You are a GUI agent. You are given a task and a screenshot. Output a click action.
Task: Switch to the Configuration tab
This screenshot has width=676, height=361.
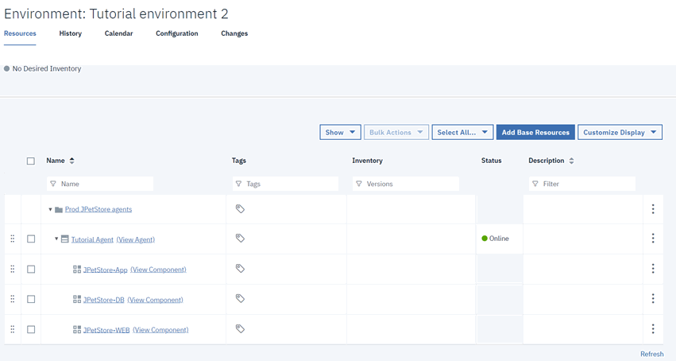point(177,33)
